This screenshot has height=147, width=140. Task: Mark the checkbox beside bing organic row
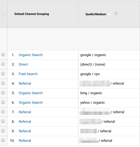coord(3,93)
